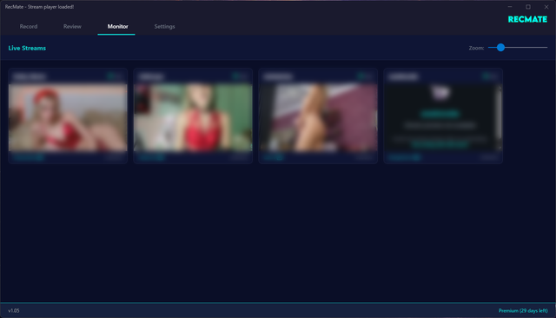Click teal footer link under green-wall stream
The height and width of the screenshot is (318, 556).
151,157
